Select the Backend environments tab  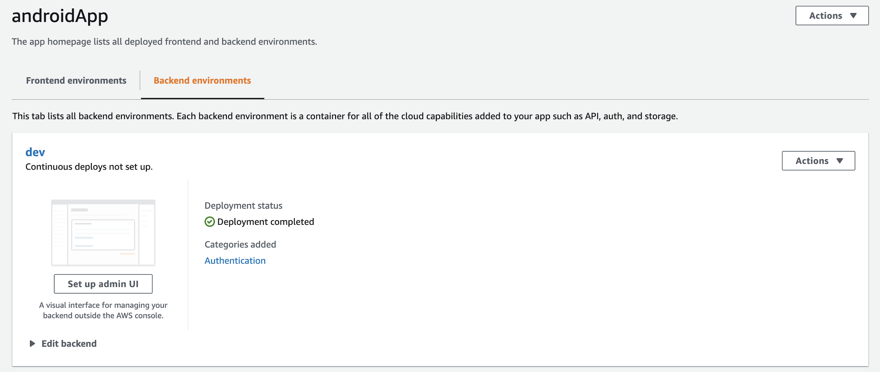(202, 80)
